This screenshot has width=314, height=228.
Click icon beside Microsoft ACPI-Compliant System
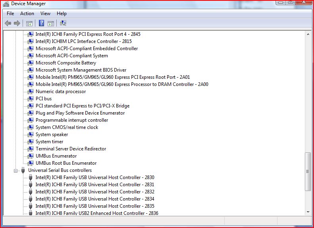[x=31, y=56]
